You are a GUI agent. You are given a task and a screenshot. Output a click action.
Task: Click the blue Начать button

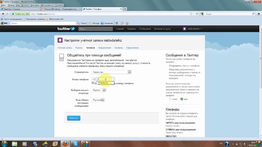(74, 118)
